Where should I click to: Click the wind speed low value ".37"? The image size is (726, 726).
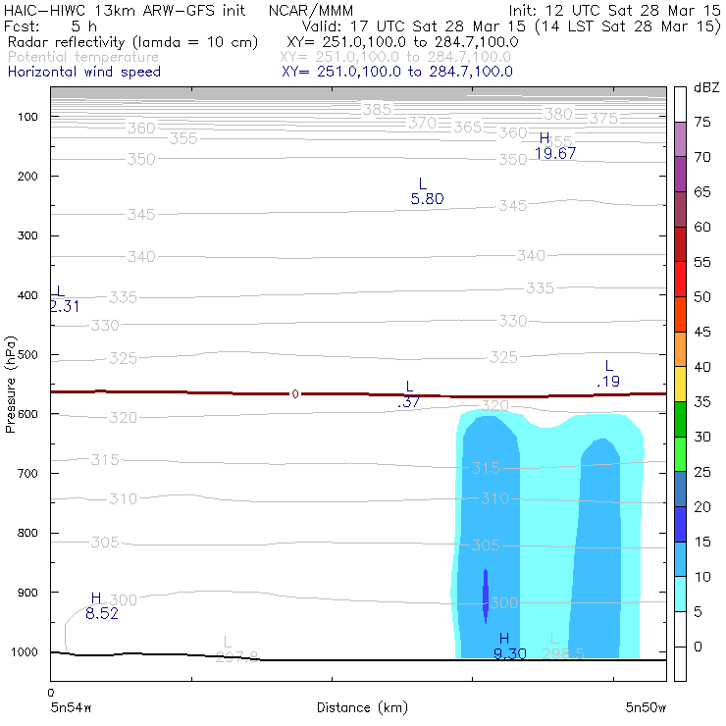tap(408, 402)
